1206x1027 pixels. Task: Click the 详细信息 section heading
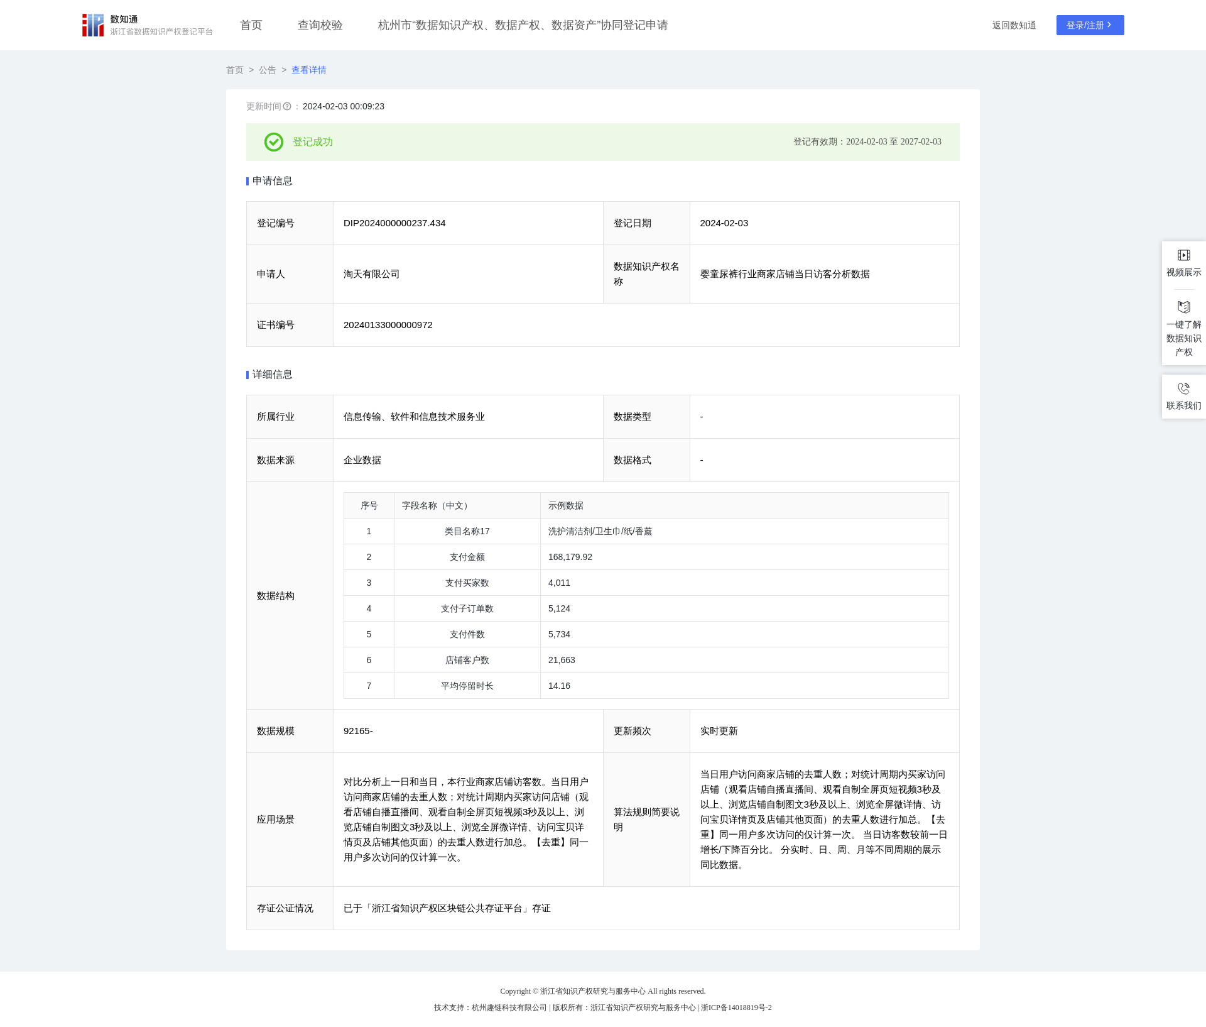point(272,375)
